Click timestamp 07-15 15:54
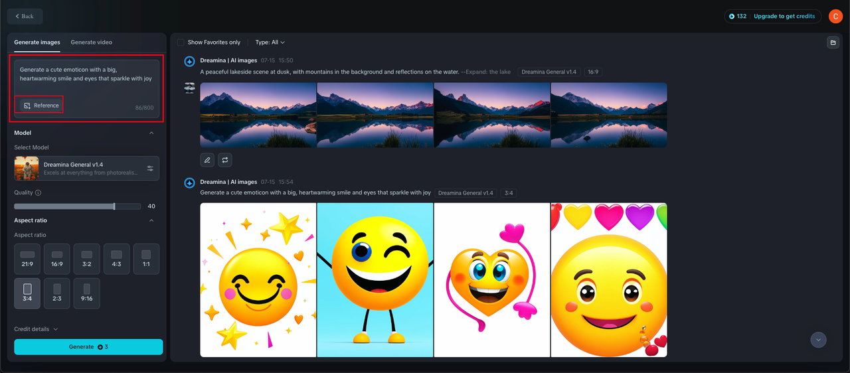Image resolution: width=850 pixels, height=373 pixels. click(277, 182)
